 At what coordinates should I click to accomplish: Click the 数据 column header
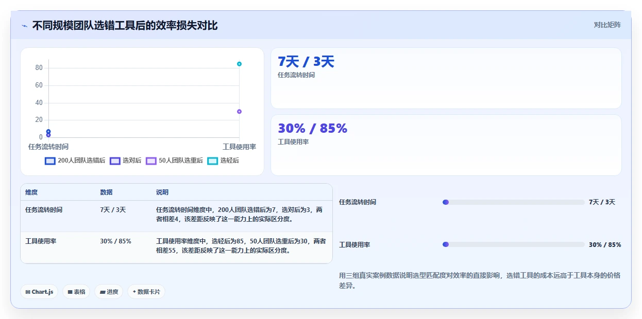coord(106,192)
